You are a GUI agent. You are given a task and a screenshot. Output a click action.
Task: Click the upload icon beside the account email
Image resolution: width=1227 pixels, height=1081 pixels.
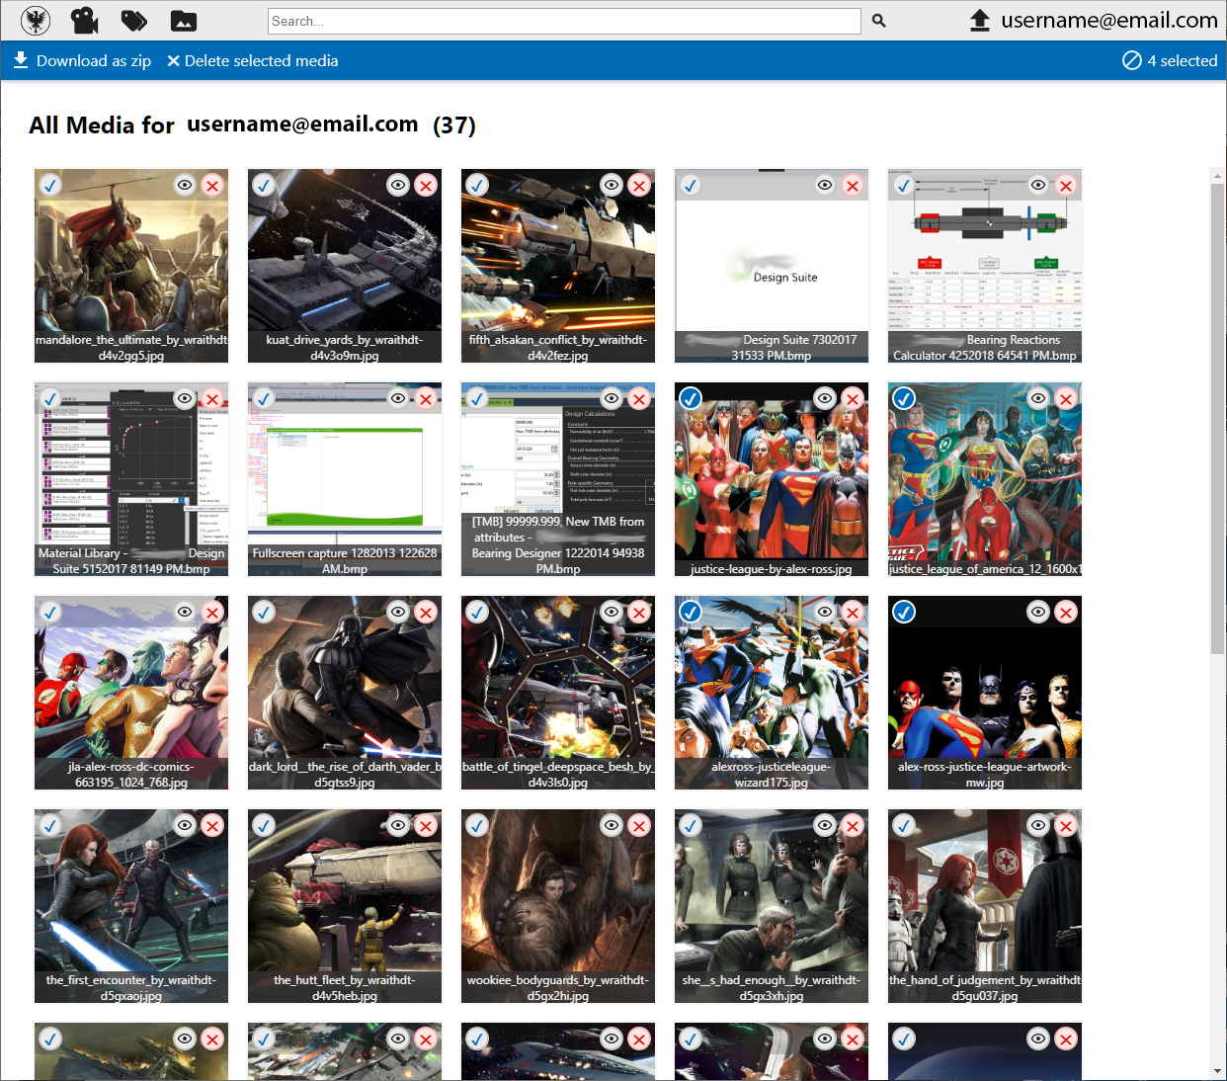coord(980,21)
